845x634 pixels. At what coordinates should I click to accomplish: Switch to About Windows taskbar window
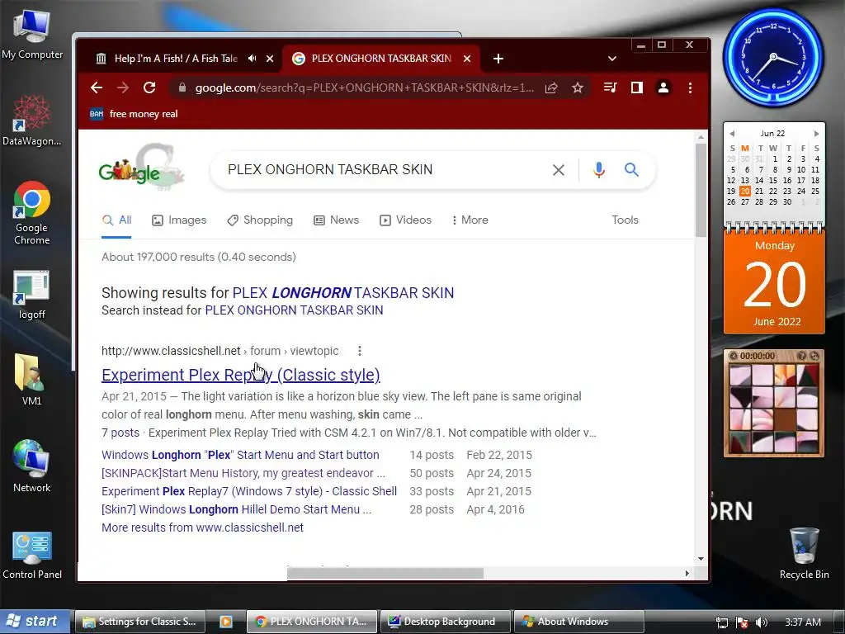(x=578, y=622)
